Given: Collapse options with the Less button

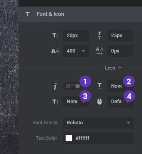Looking at the screenshot, I should (113, 68).
